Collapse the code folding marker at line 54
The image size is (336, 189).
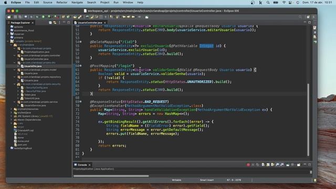[x=80, y=42]
